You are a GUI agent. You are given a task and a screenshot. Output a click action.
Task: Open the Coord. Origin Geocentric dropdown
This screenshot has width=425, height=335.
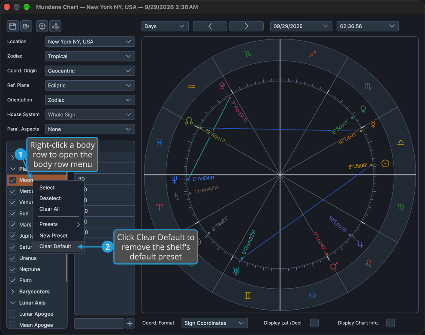pyautogui.click(x=90, y=71)
